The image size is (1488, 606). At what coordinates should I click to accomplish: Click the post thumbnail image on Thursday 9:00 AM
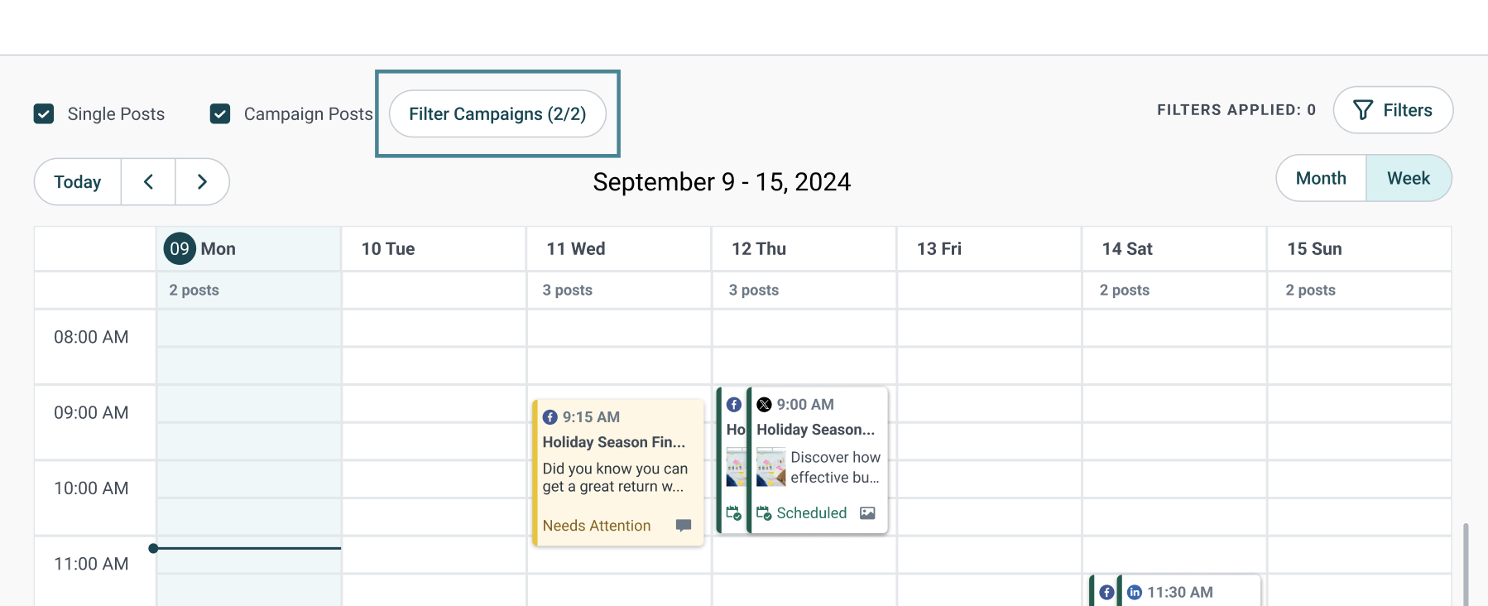point(770,467)
